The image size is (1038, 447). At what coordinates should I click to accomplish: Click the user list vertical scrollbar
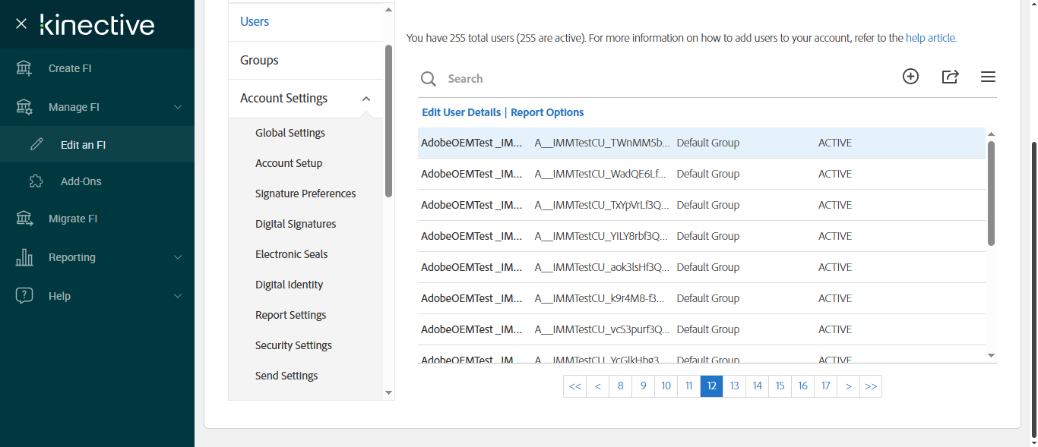coord(991,194)
